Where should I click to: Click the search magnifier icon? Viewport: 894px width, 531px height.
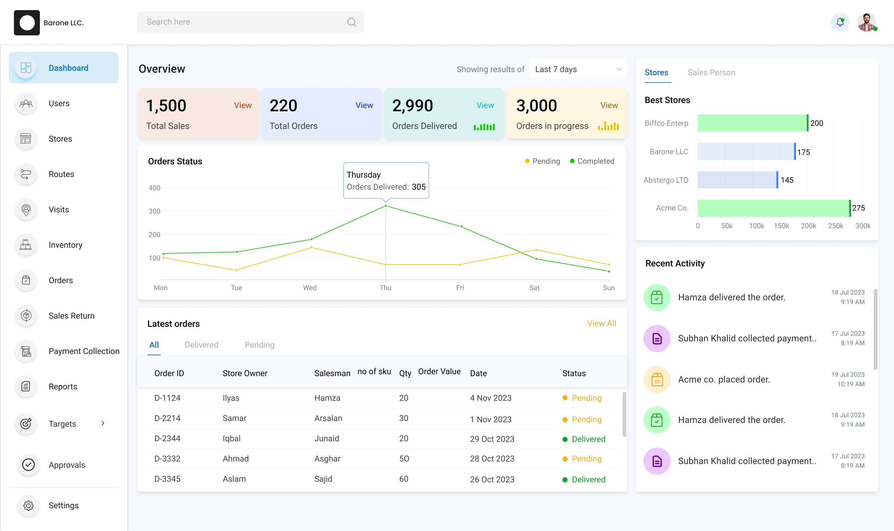click(351, 22)
